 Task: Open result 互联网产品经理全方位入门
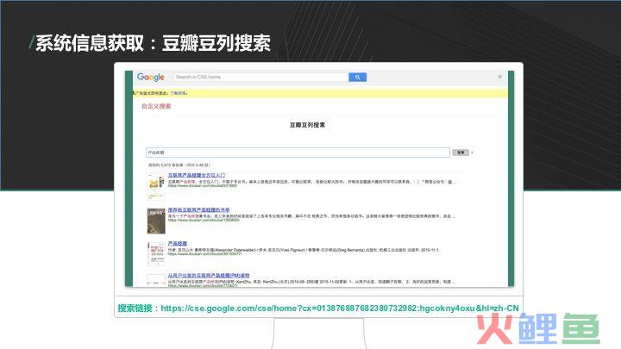197,175
